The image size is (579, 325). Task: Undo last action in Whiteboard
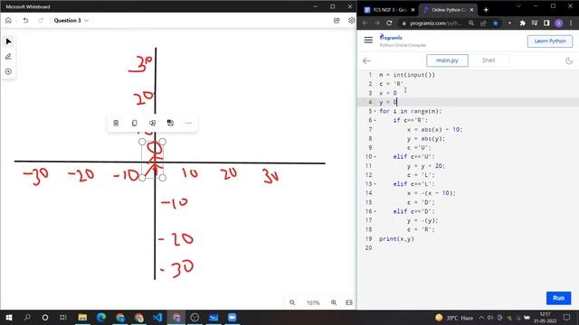coord(25,20)
